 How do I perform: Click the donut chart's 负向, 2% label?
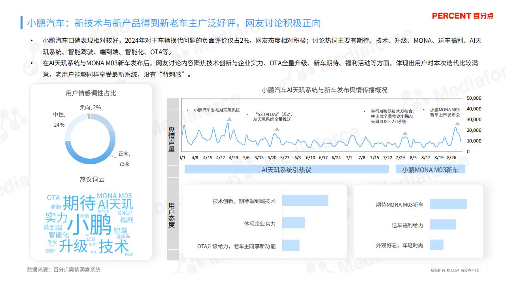pyautogui.click(x=91, y=107)
